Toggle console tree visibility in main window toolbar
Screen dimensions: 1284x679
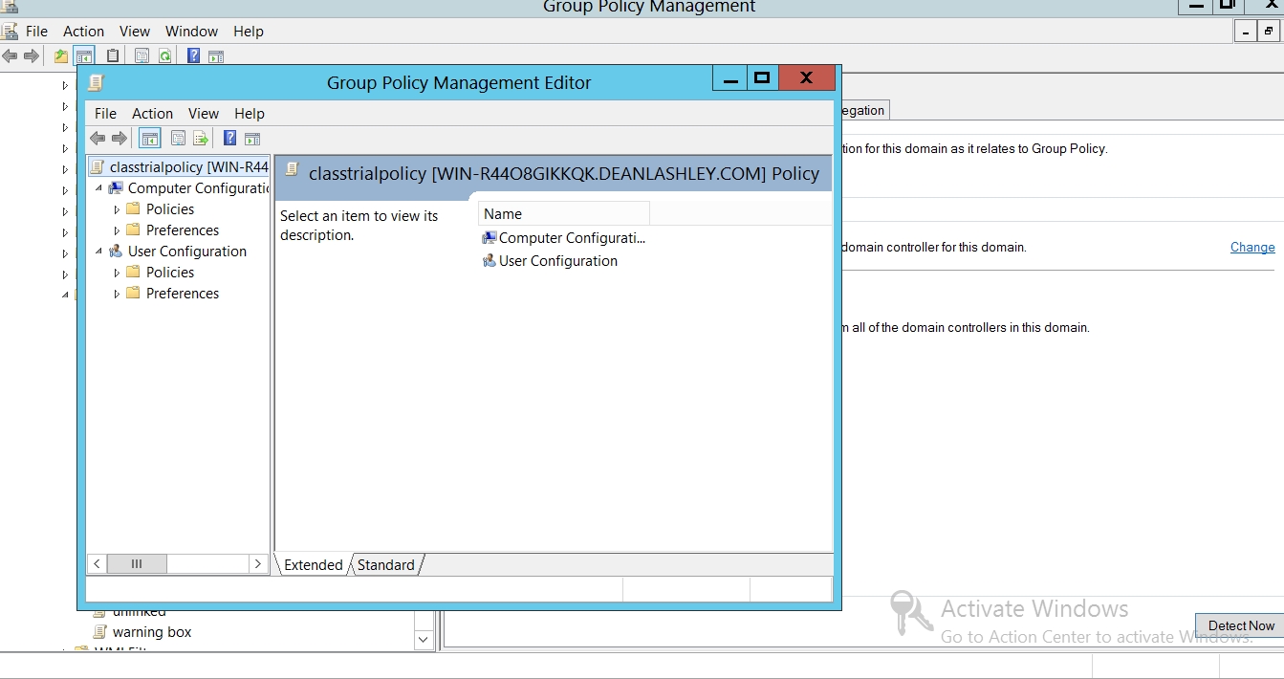84,56
